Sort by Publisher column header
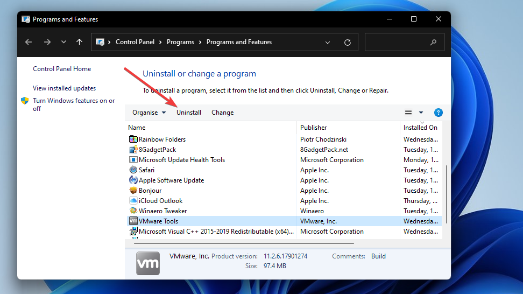 click(x=314, y=128)
